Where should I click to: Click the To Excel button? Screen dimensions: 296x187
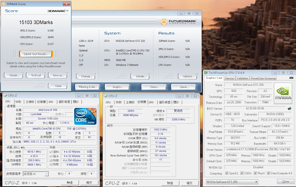point(36,75)
